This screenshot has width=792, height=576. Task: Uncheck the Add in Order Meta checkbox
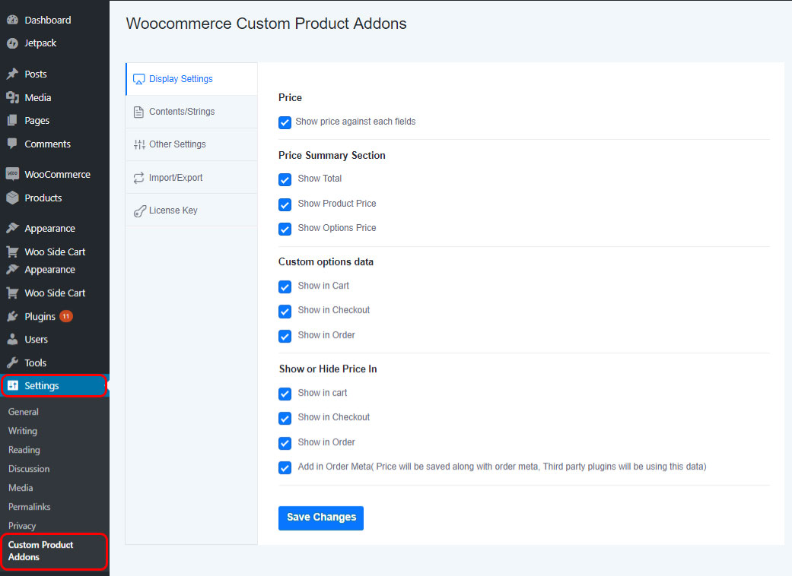(x=285, y=467)
